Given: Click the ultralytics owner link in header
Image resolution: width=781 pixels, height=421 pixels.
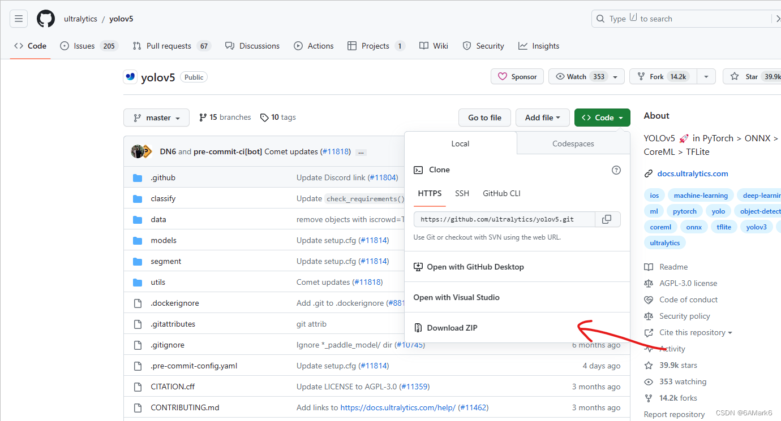Looking at the screenshot, I should [x=80, y=19].
